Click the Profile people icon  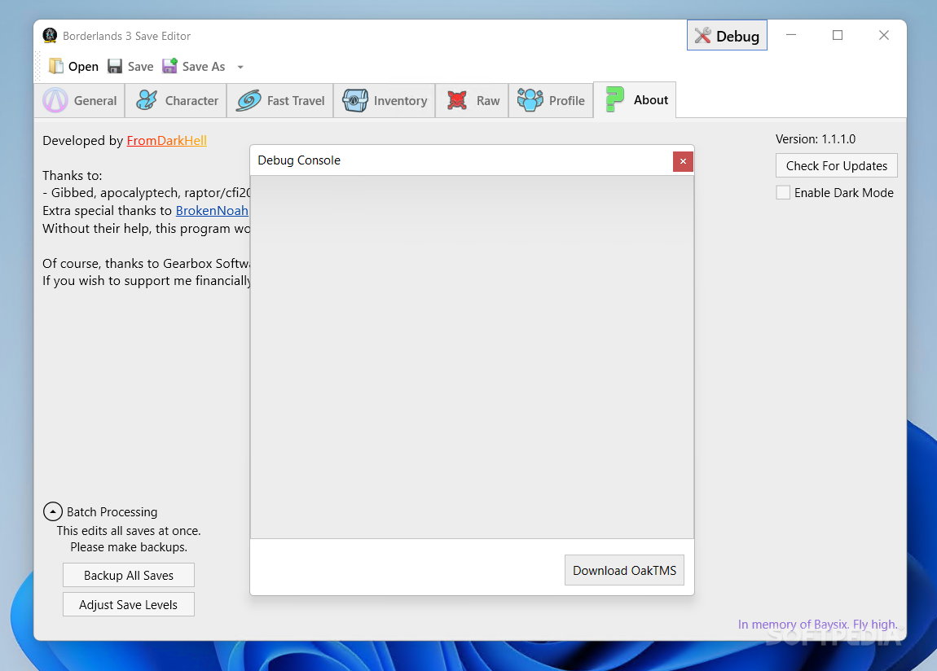click(530, 100)
